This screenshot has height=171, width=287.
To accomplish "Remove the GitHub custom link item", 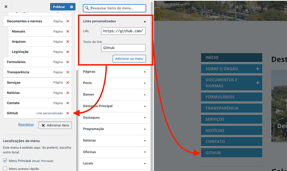I will [x=68, y=113].
